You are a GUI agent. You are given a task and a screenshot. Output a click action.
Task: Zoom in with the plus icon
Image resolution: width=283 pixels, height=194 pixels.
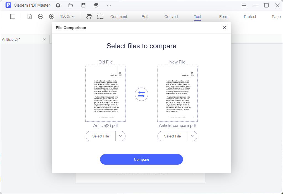(51, 16)
